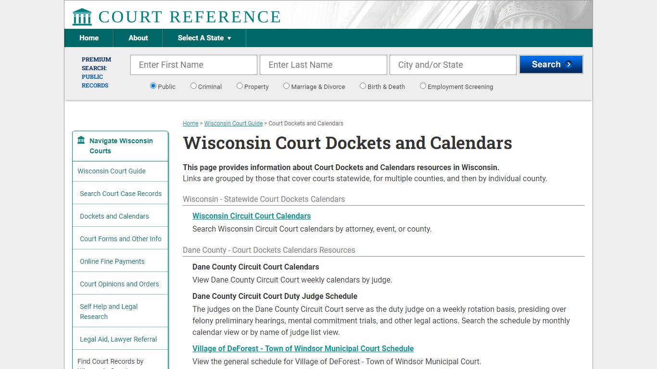
Task: Click the courthouse icon beside Navigate Wisconsin Courts
Action: (81, 140)
